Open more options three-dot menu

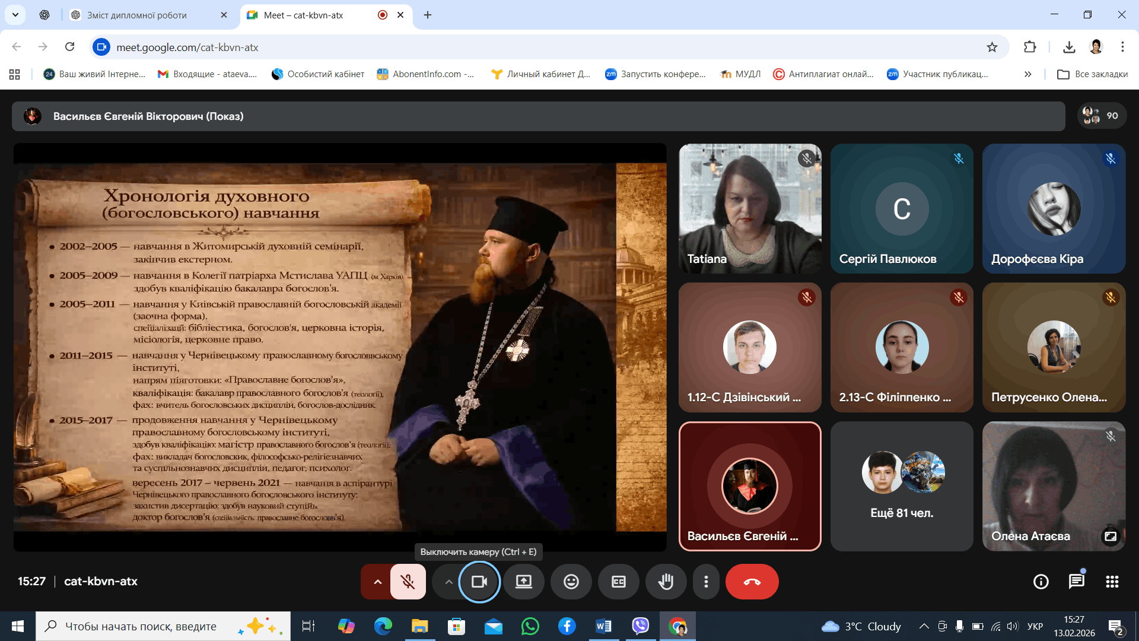[x=706, y=582]
